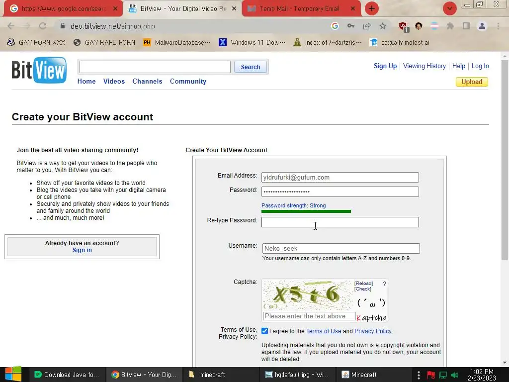View site info via the padlock icon
The image size is (509, 382).
click(x=63, y=26)
